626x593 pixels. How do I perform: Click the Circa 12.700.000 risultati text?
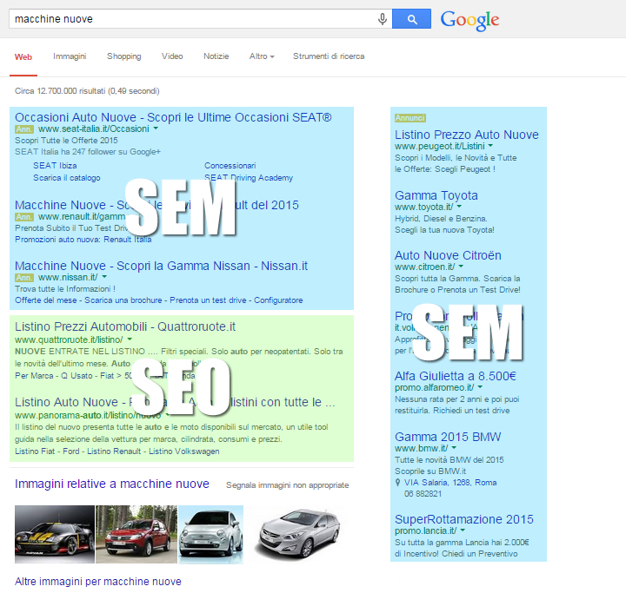click(x=87, y=91)
